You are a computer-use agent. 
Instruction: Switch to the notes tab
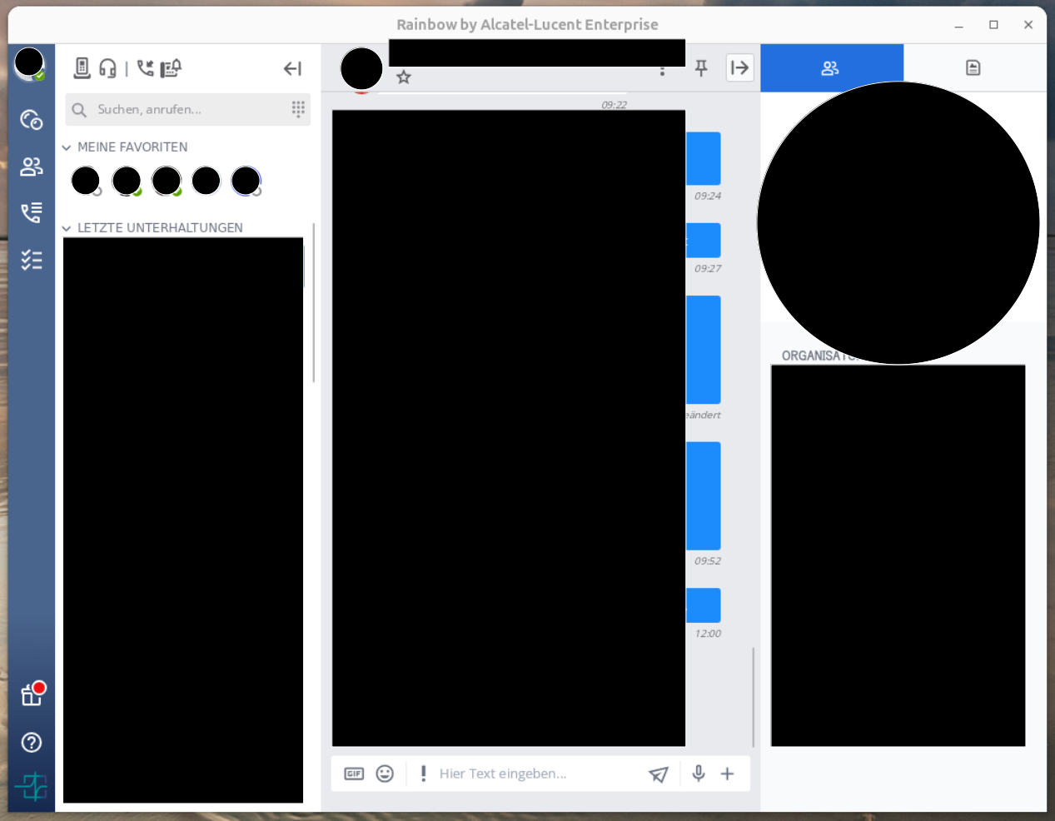(973, 66)
